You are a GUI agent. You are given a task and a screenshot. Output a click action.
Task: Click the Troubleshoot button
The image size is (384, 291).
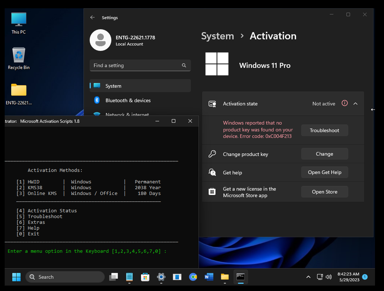coord(324,130)
